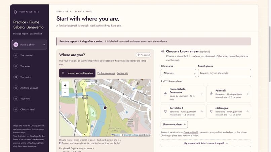The height and width of the screenshot is (152, 271).
Task: Click the water drop logo icon
Action: 15,12
